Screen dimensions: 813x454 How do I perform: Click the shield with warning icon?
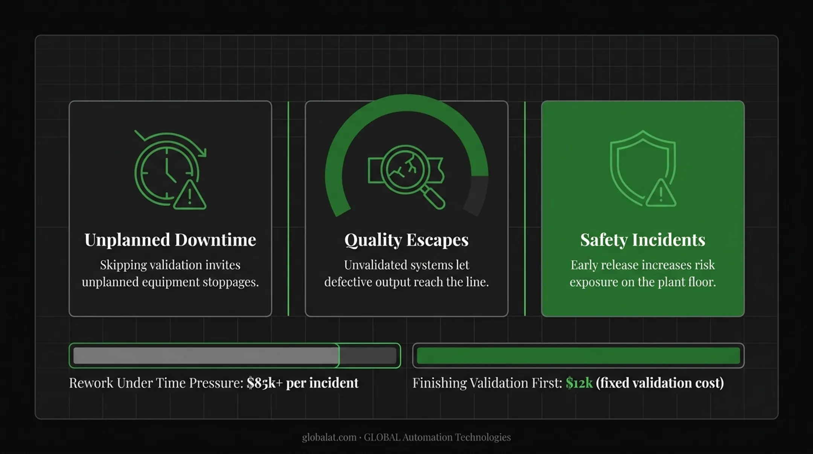pos(643,168)
